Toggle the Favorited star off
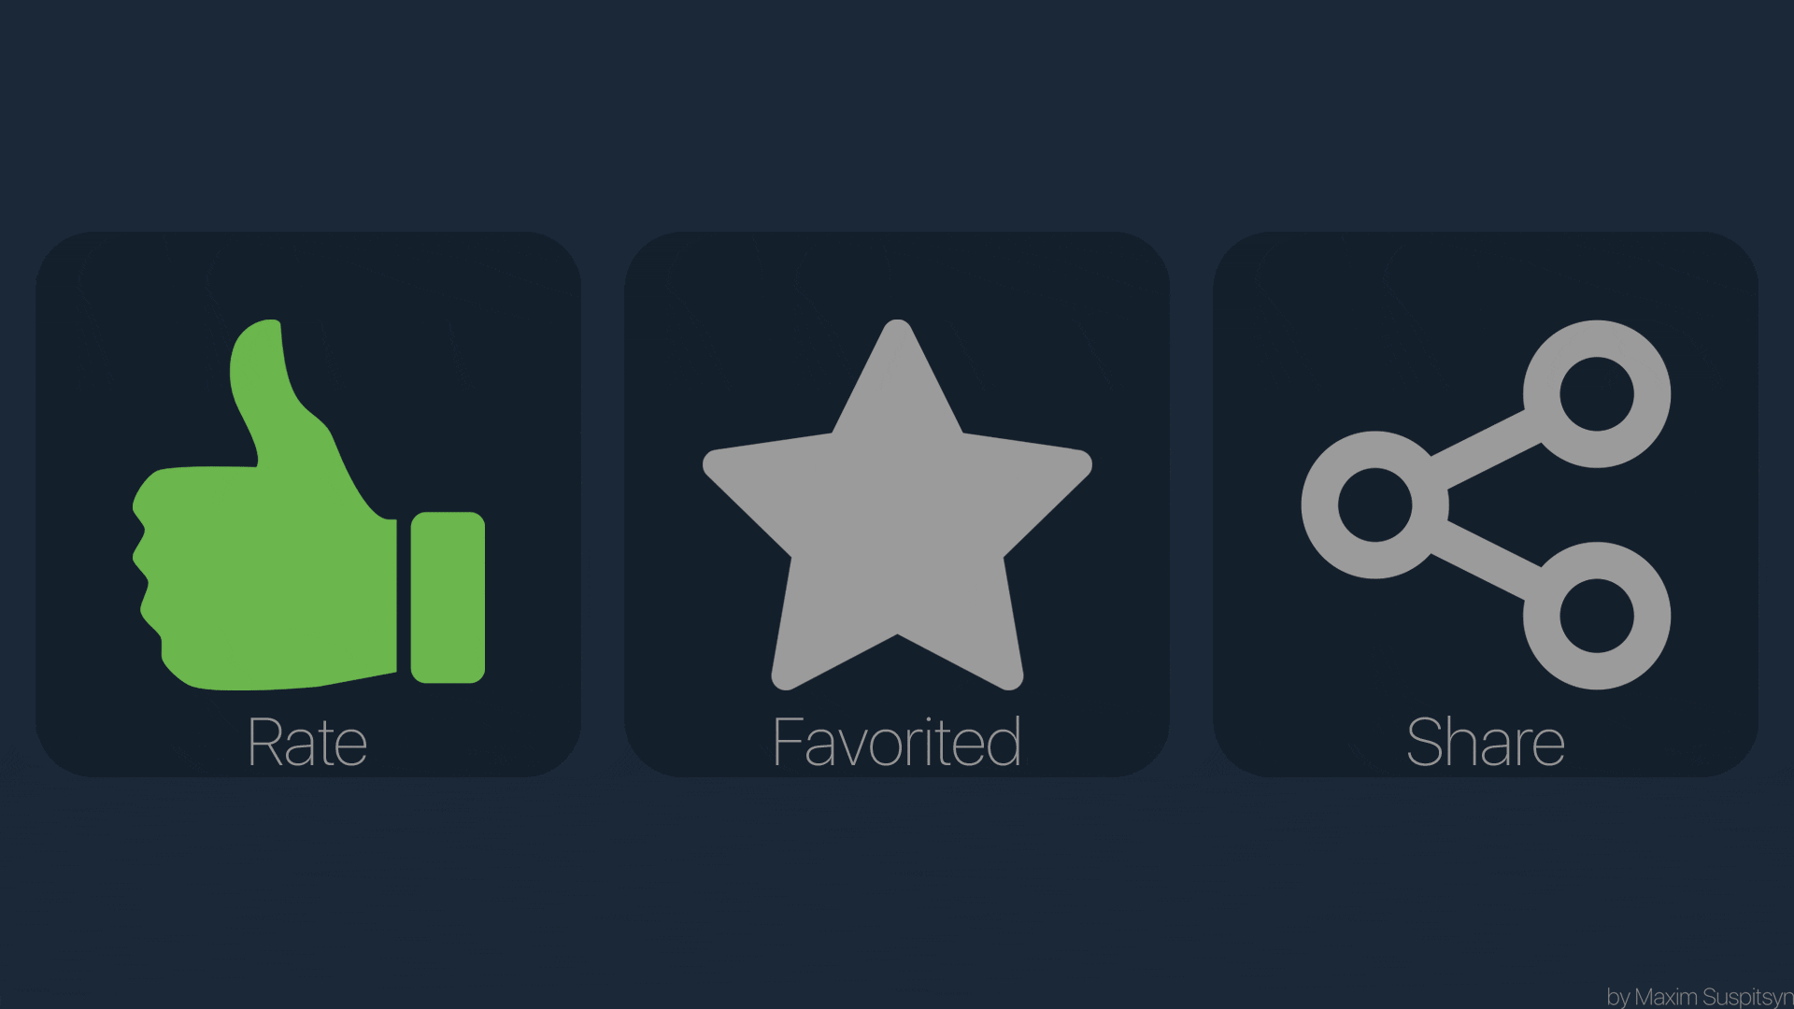 [897, 504]
